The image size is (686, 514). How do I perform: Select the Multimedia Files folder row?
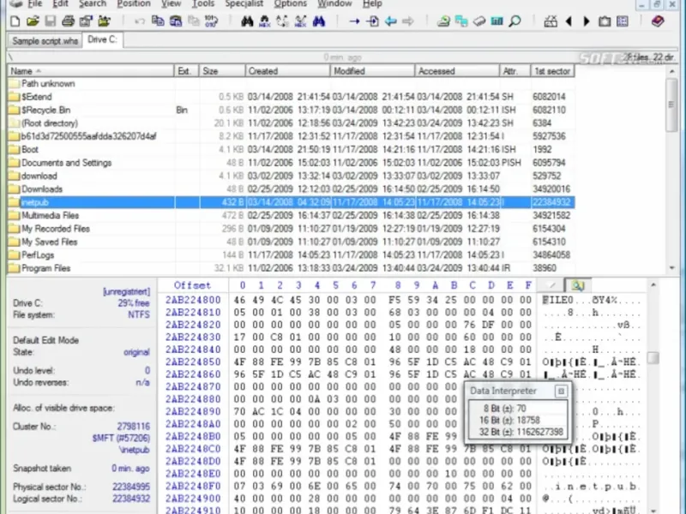point(50,216)
